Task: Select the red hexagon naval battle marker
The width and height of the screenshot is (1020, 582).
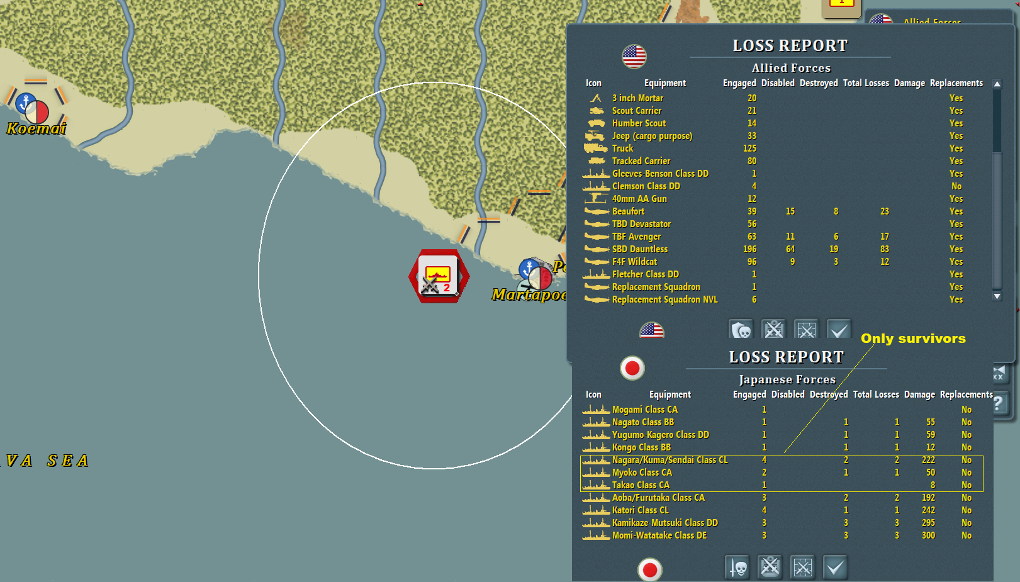Action: pyautogui.click(x=439, y=276)
